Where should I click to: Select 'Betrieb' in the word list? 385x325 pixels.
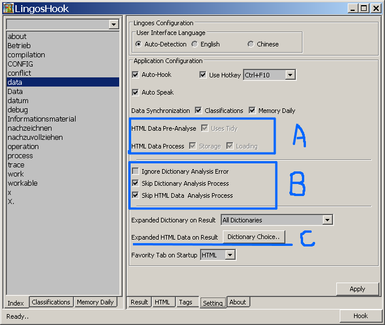coord(63,45)
